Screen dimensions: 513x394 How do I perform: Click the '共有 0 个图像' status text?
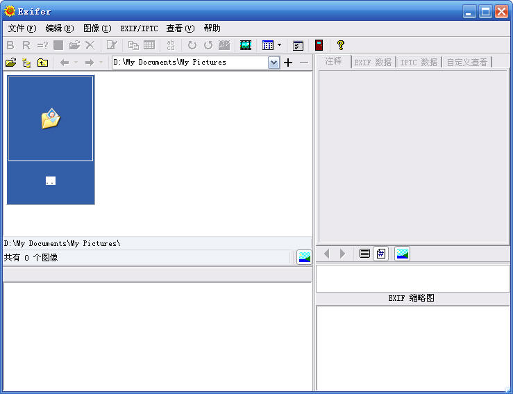point(31,258)
